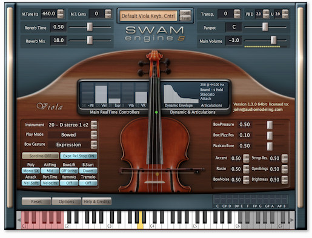Change Bow Gesture from Expression

pyautogui.click(x=94, y=145)
